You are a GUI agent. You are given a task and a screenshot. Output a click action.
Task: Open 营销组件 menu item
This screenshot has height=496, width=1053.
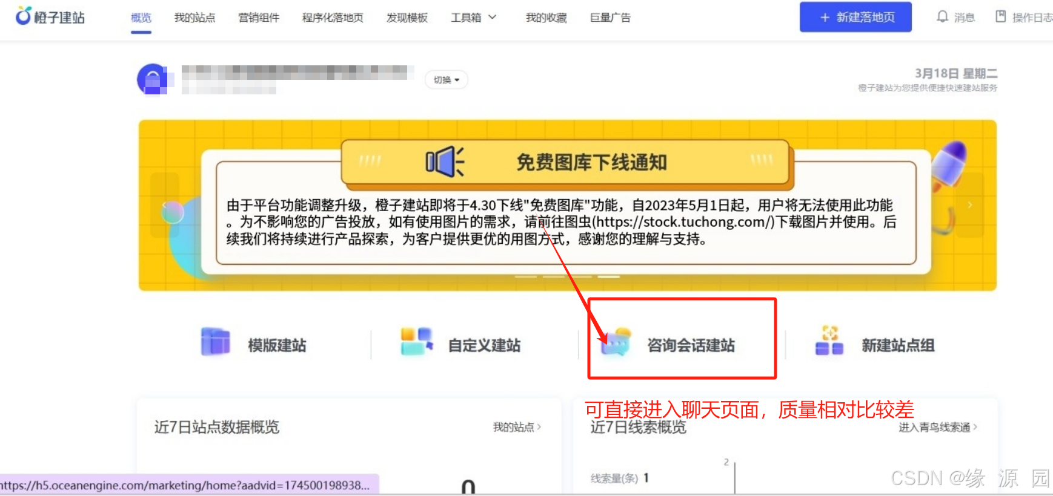(259, 18)
